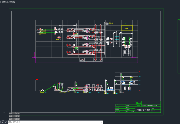Open command line customize wrench menu
The height and width of the screenshot is (124, 180).
(6, 122)
